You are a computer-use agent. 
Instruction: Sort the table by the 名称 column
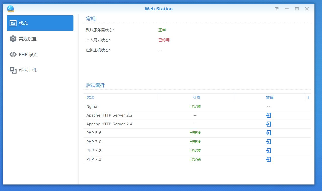click(x=90, y=98)
